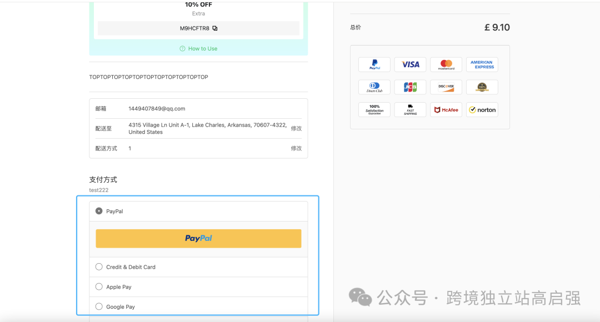This screenshot has height=322, width=600.
Task: Click the TOPTOPTOP banner text
Action: coord(149,77)
